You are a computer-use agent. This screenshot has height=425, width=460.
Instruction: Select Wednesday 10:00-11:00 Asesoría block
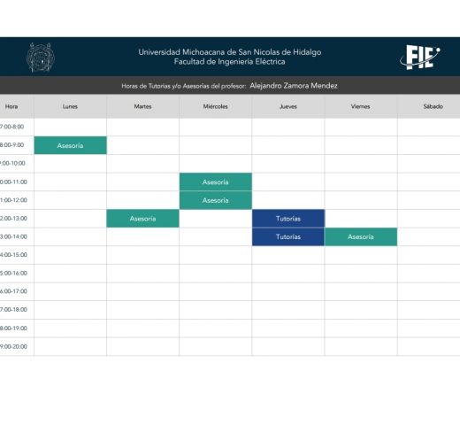click(216, 182)
